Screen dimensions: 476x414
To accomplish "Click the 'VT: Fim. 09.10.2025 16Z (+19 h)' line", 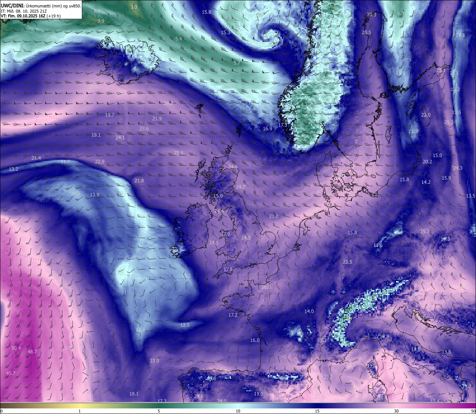I will point(30,16).
